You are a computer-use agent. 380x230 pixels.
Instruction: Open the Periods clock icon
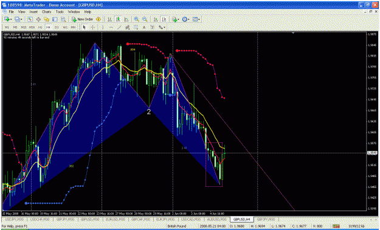point(185,19)
